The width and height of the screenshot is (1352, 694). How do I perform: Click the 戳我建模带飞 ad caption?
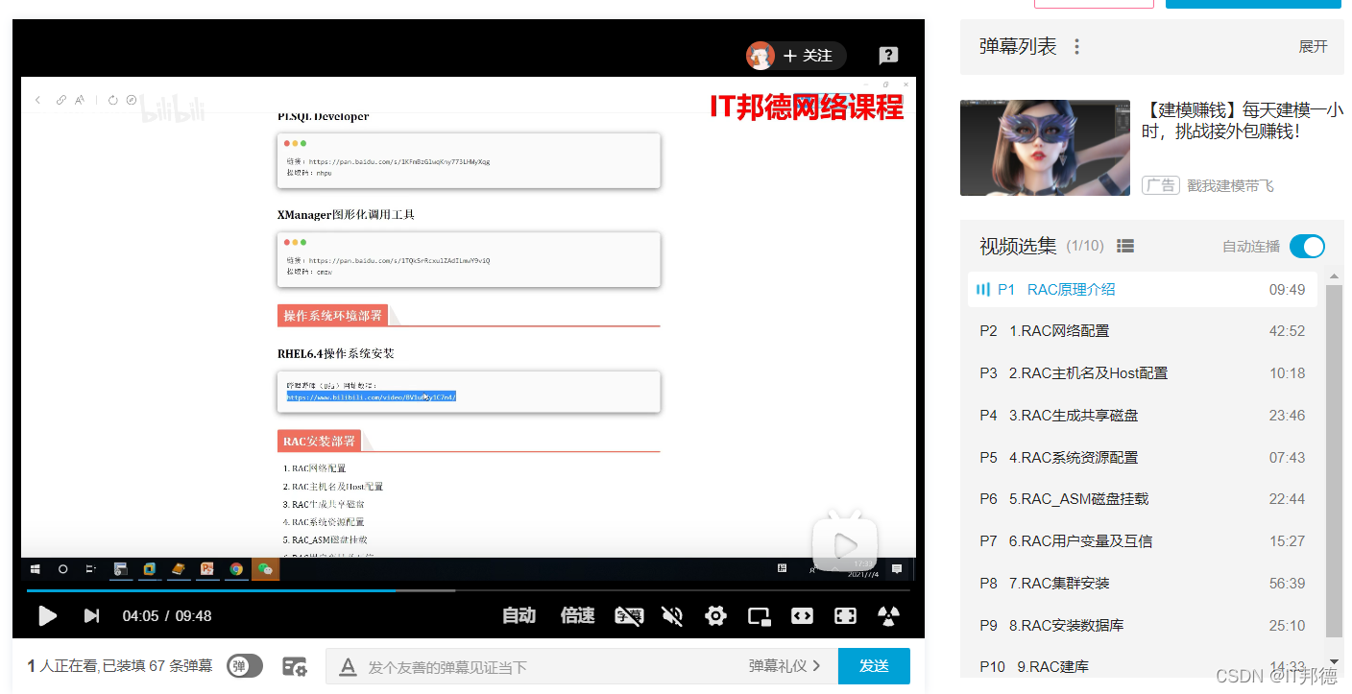point(1230,185)
